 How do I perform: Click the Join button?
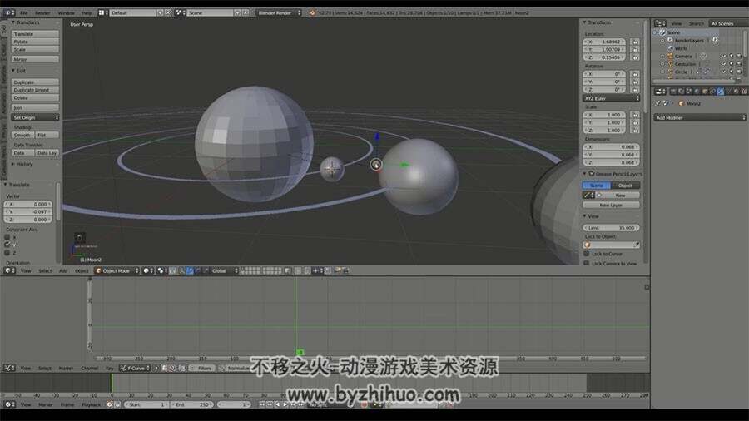point(35,107)
